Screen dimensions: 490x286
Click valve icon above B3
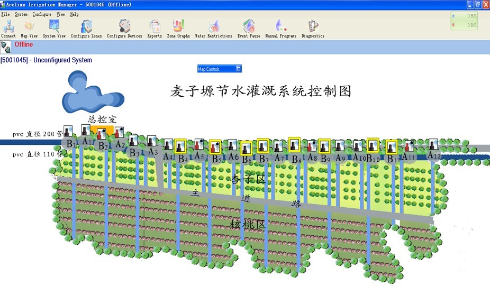tap(133, 141)
